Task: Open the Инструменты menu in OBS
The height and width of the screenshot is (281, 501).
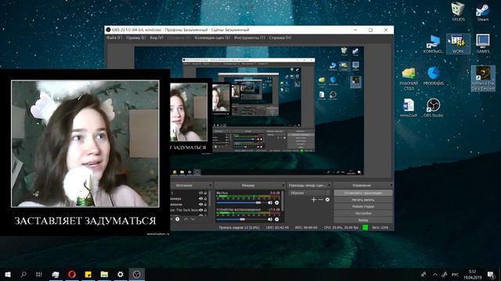Action: click(250, 37)
